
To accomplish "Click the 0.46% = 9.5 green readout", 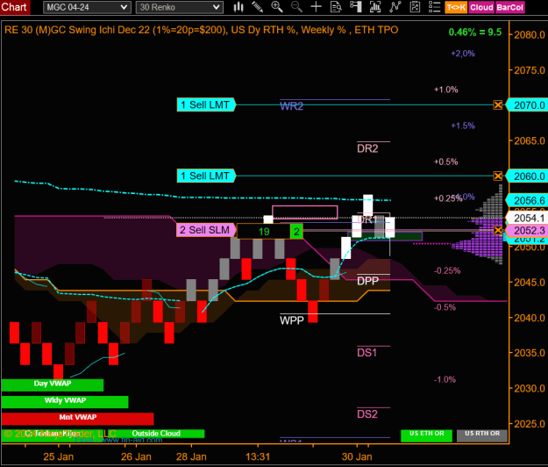I will point(475,32).
